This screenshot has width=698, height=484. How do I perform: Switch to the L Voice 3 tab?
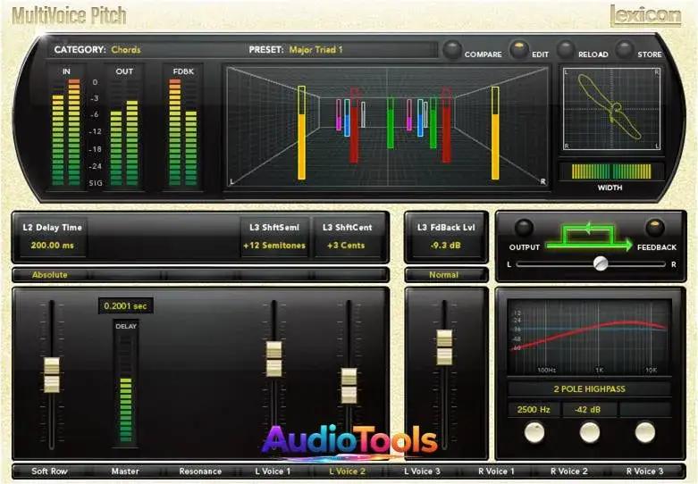coord(422,471)
